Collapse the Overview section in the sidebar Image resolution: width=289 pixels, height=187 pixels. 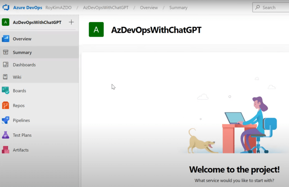click(x=22, y=39)
